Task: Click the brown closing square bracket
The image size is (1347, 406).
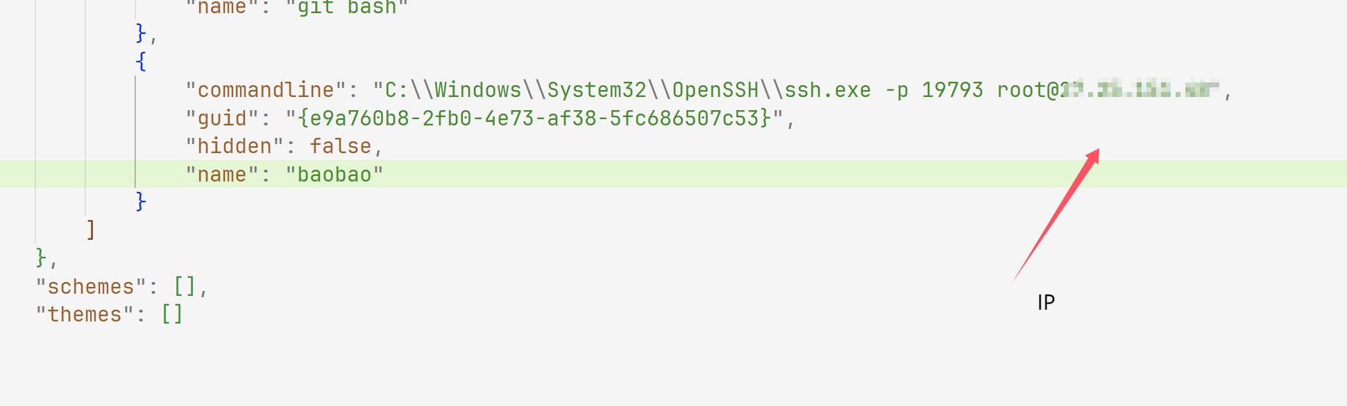Action: click(x=90, y=229)
